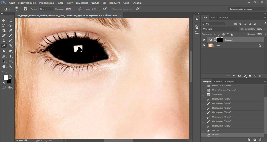
Task: Expand the Обычные blend mode dropdown
Action: (x=220, y=29)
